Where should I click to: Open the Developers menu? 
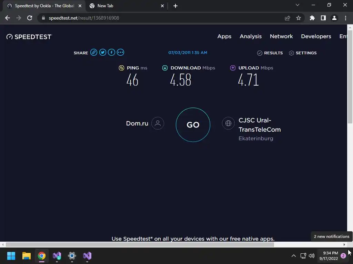tap(316, 36)
